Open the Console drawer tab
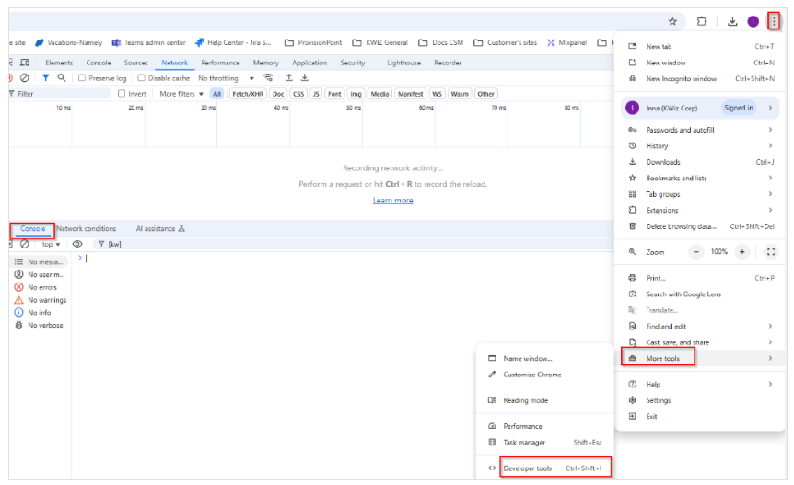Screen dimensions: 794x485 [33, 228]
